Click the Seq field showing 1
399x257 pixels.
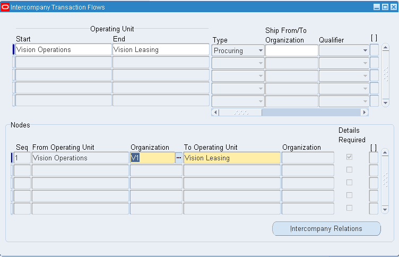pos(22,158)
